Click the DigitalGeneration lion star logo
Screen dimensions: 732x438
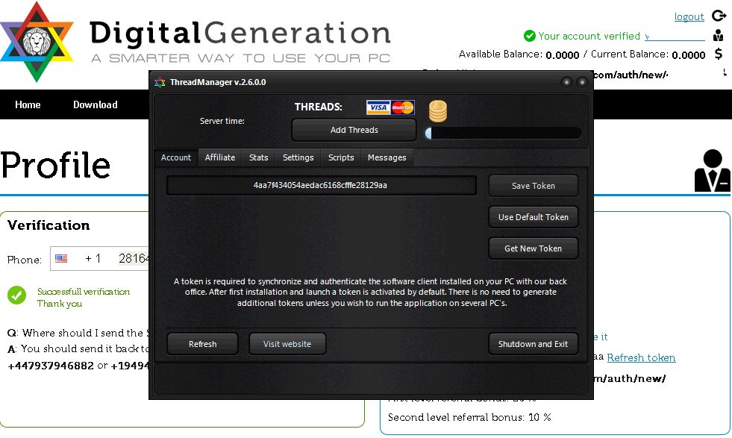(x=37, y=42)
